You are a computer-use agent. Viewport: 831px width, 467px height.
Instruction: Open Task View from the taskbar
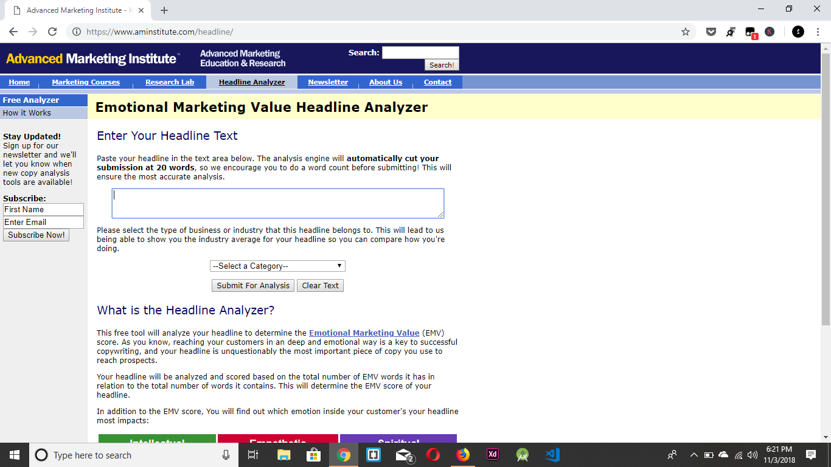click(x=254, y=455)
